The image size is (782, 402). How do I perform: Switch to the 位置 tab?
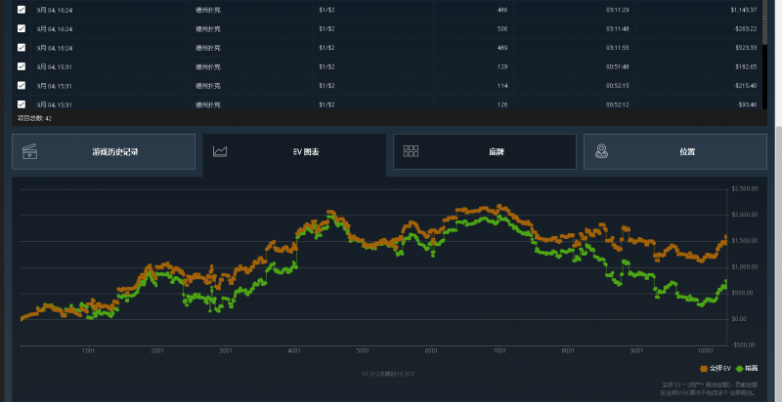pos(687,152)
